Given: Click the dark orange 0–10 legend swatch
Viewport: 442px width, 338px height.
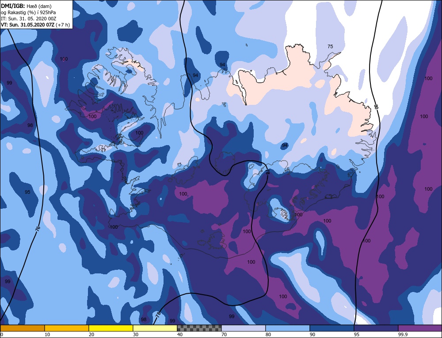Looking at the screenshot, I should point(22,328).
